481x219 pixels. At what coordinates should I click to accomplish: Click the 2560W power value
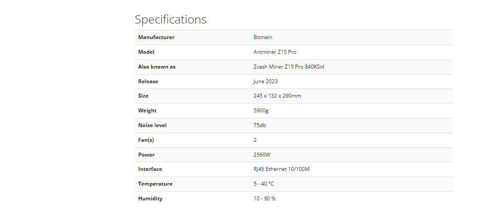(262, 155)
